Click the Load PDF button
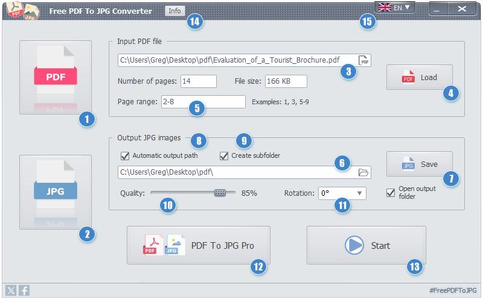The image size is (483, 300). 420,78
